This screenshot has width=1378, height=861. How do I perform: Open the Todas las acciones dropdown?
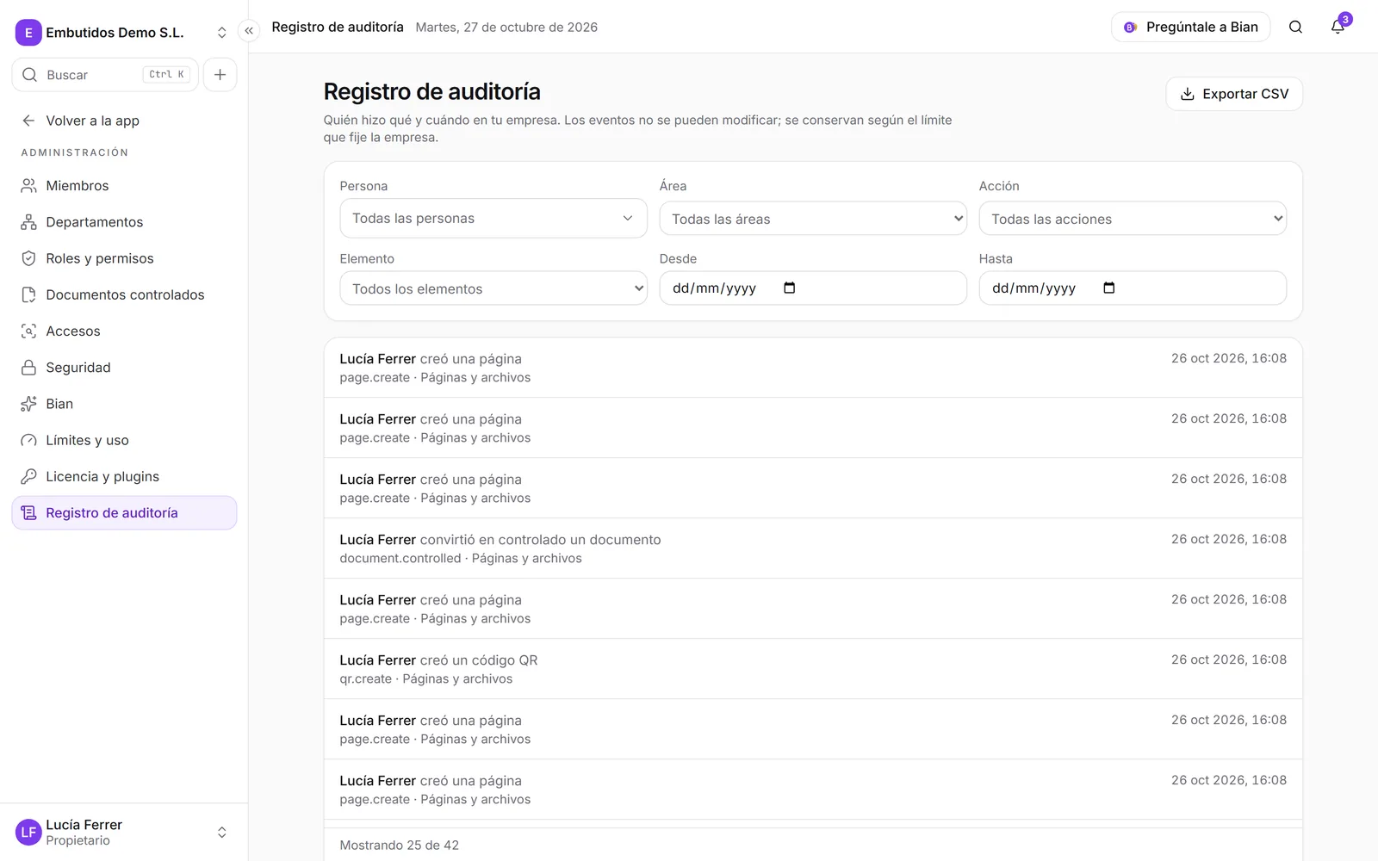click(x=1133, y=219)
